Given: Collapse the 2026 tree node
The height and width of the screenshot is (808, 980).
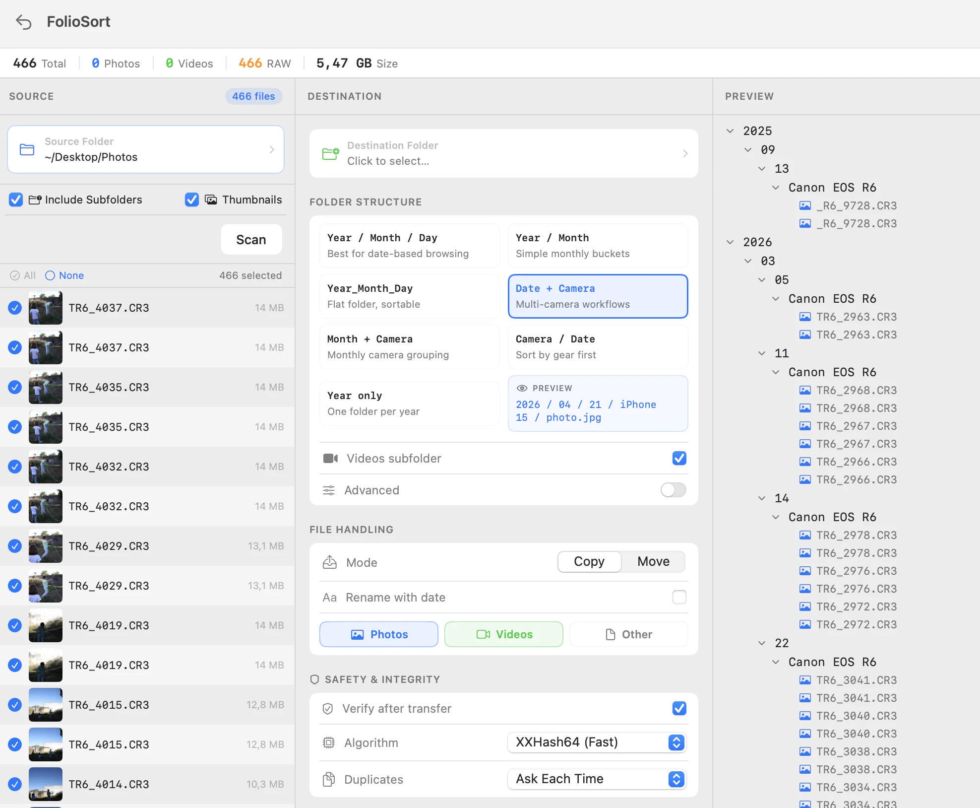Looking at the screenshot, I should 730,242.
